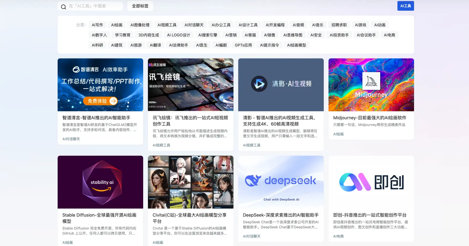Open the AI旅游 category
The height and width of the screenshot is (246, 469).
click(x=136, y=45)
